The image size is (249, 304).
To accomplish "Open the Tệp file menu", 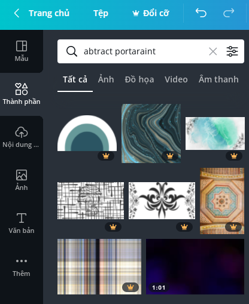I will pyautogui.click(x=101, y=13).
